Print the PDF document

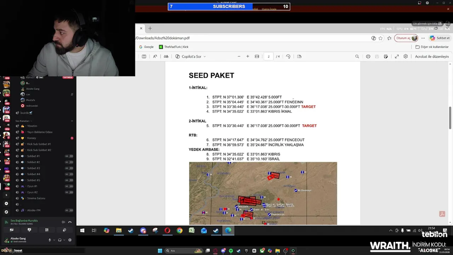coord(368,56)
